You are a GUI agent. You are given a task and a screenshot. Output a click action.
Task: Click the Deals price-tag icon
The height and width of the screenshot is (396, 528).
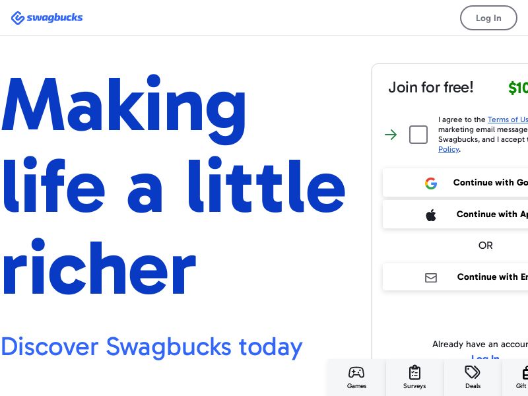(473, 372)
